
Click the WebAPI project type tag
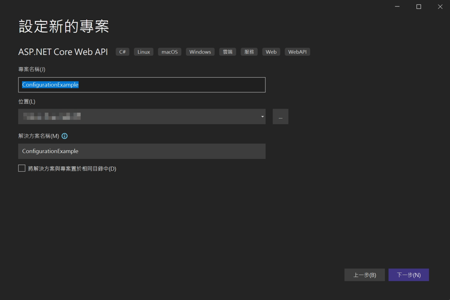pos(297,52)
